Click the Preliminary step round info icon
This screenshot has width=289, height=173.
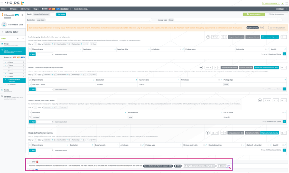[208, 37]
